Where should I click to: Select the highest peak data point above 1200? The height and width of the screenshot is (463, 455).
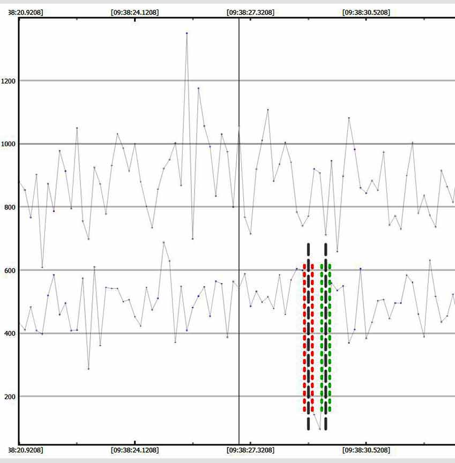point(187,33)
